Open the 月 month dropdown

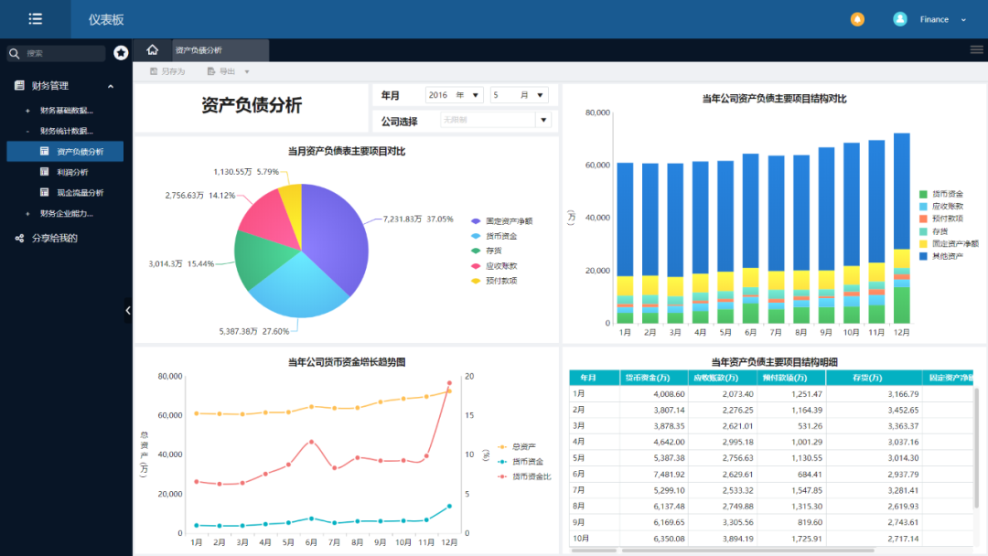pos(538,94)
